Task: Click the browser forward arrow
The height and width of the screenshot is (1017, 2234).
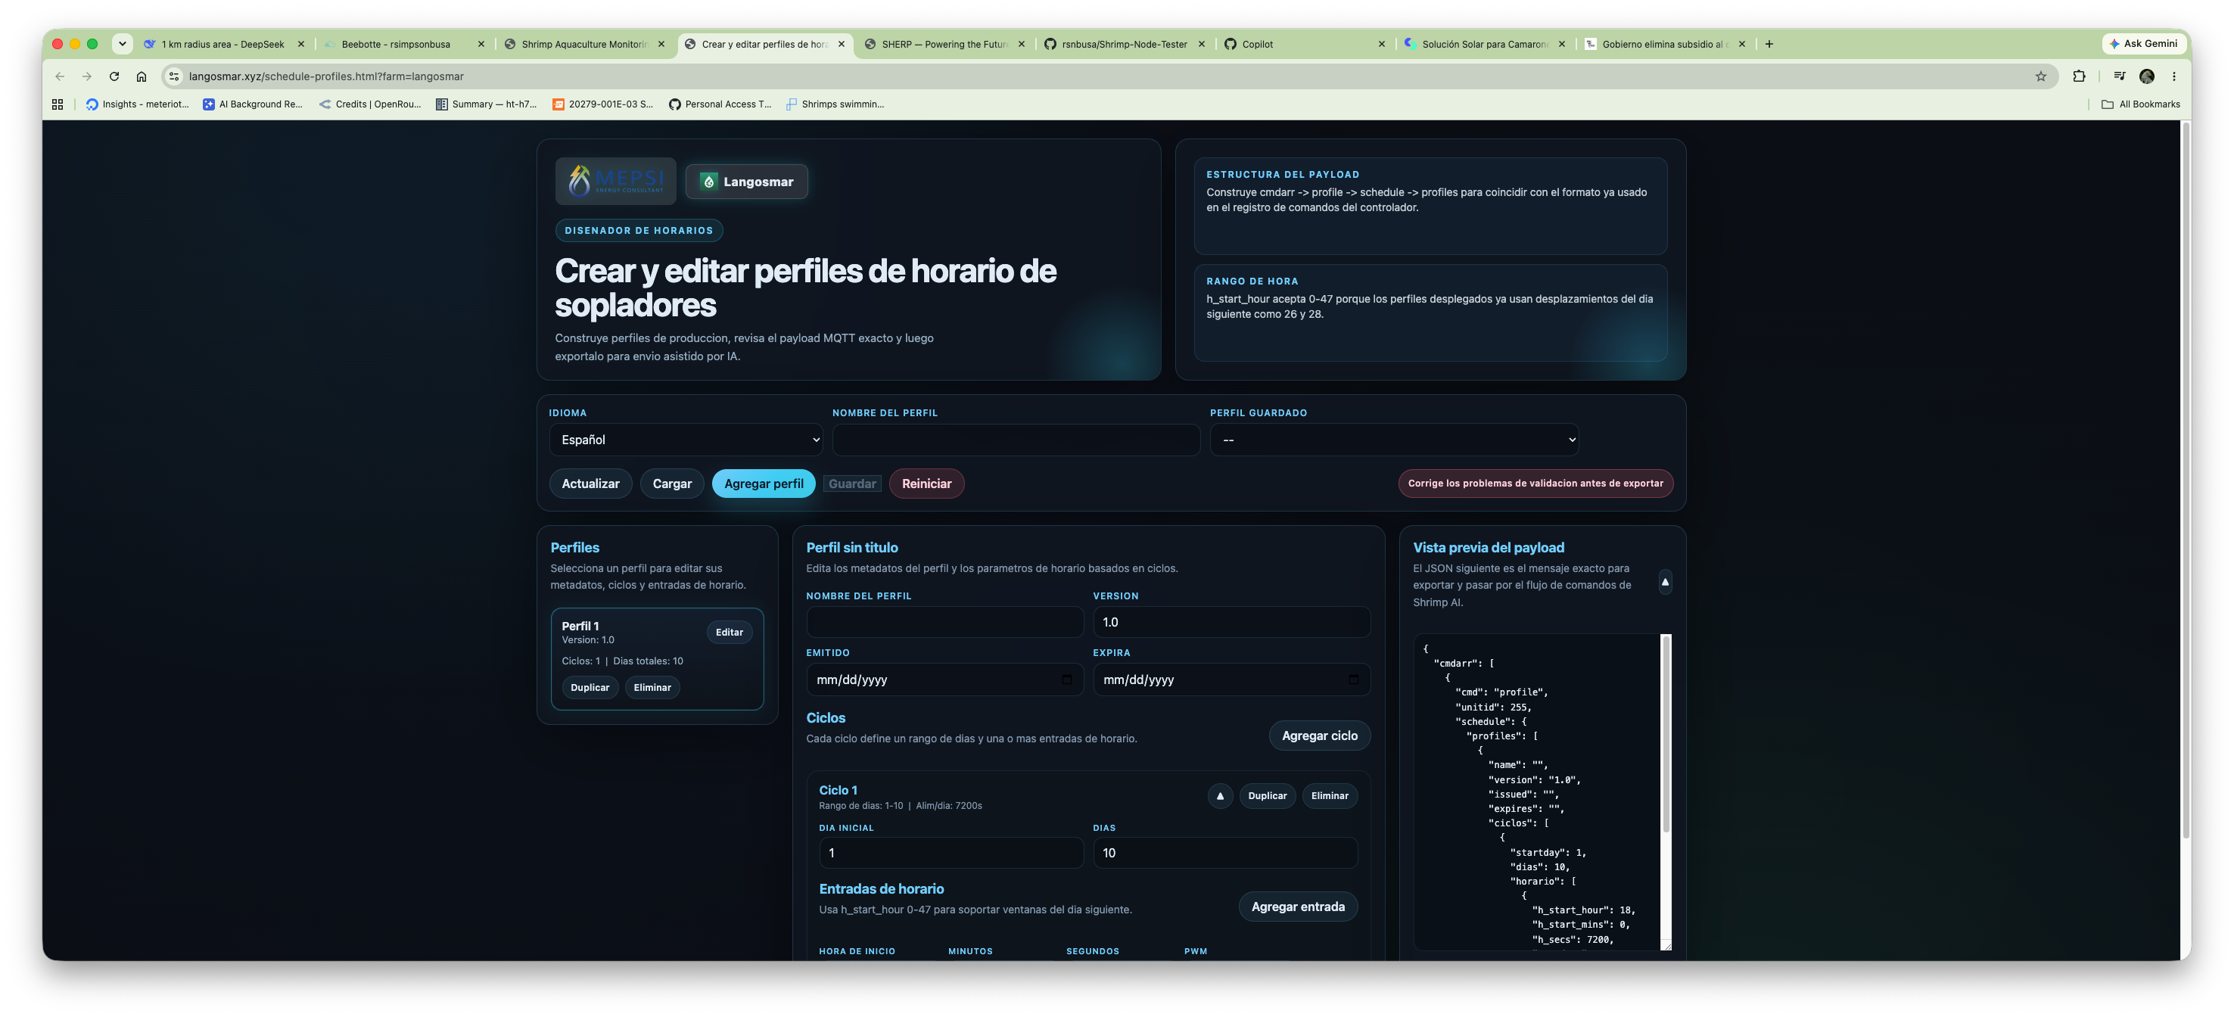Action: [87, 76]
